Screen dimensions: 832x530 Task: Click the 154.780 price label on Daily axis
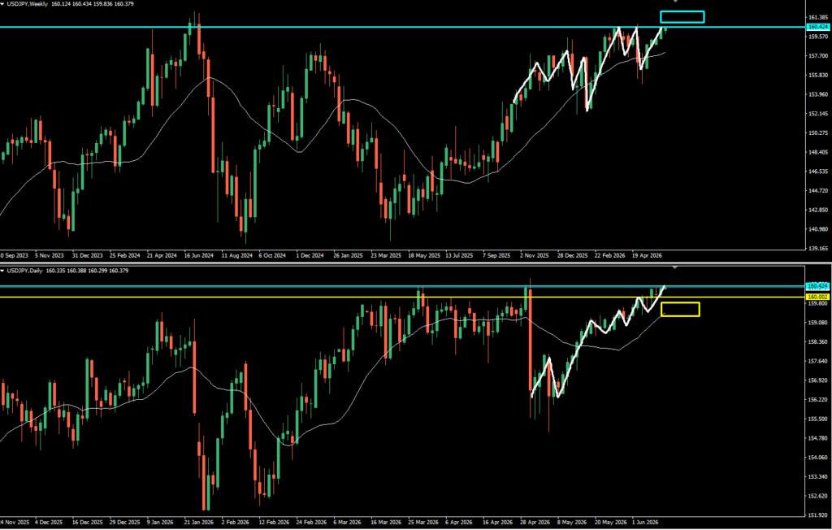(819, 439)
